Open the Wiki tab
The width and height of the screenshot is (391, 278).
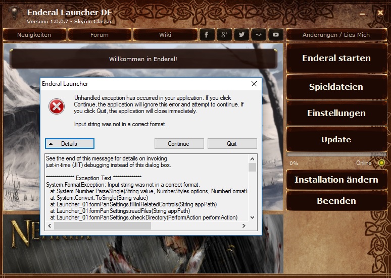tap(165, 35)
